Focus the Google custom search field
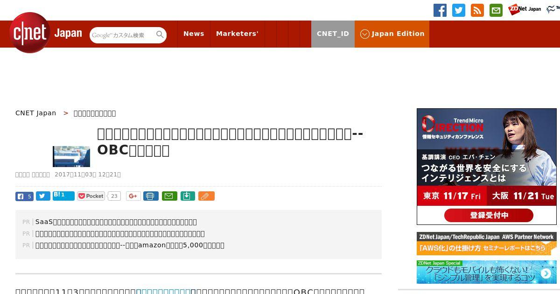This screenshot has height=294, width=560. coord(123,35)
